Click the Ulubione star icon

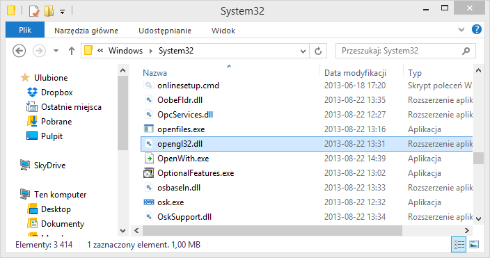pos(24,77)
